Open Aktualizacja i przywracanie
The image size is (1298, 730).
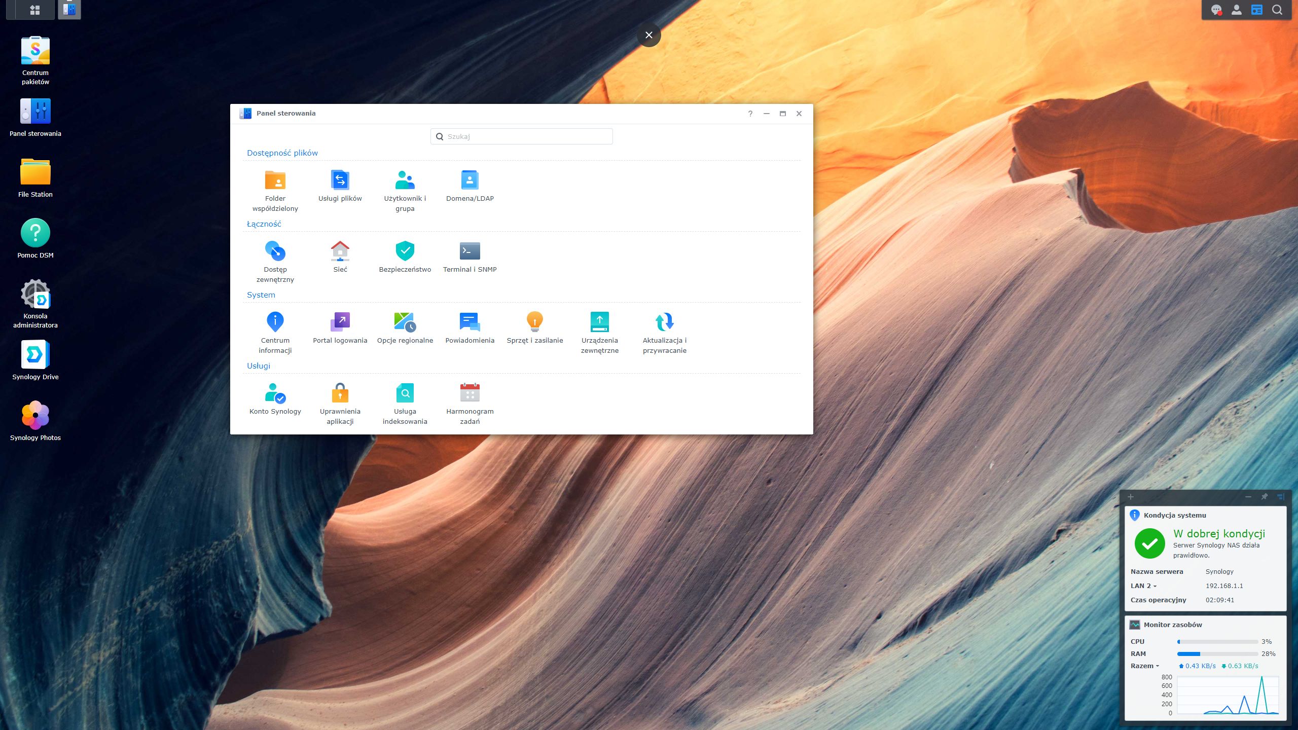tap(665, 333)
